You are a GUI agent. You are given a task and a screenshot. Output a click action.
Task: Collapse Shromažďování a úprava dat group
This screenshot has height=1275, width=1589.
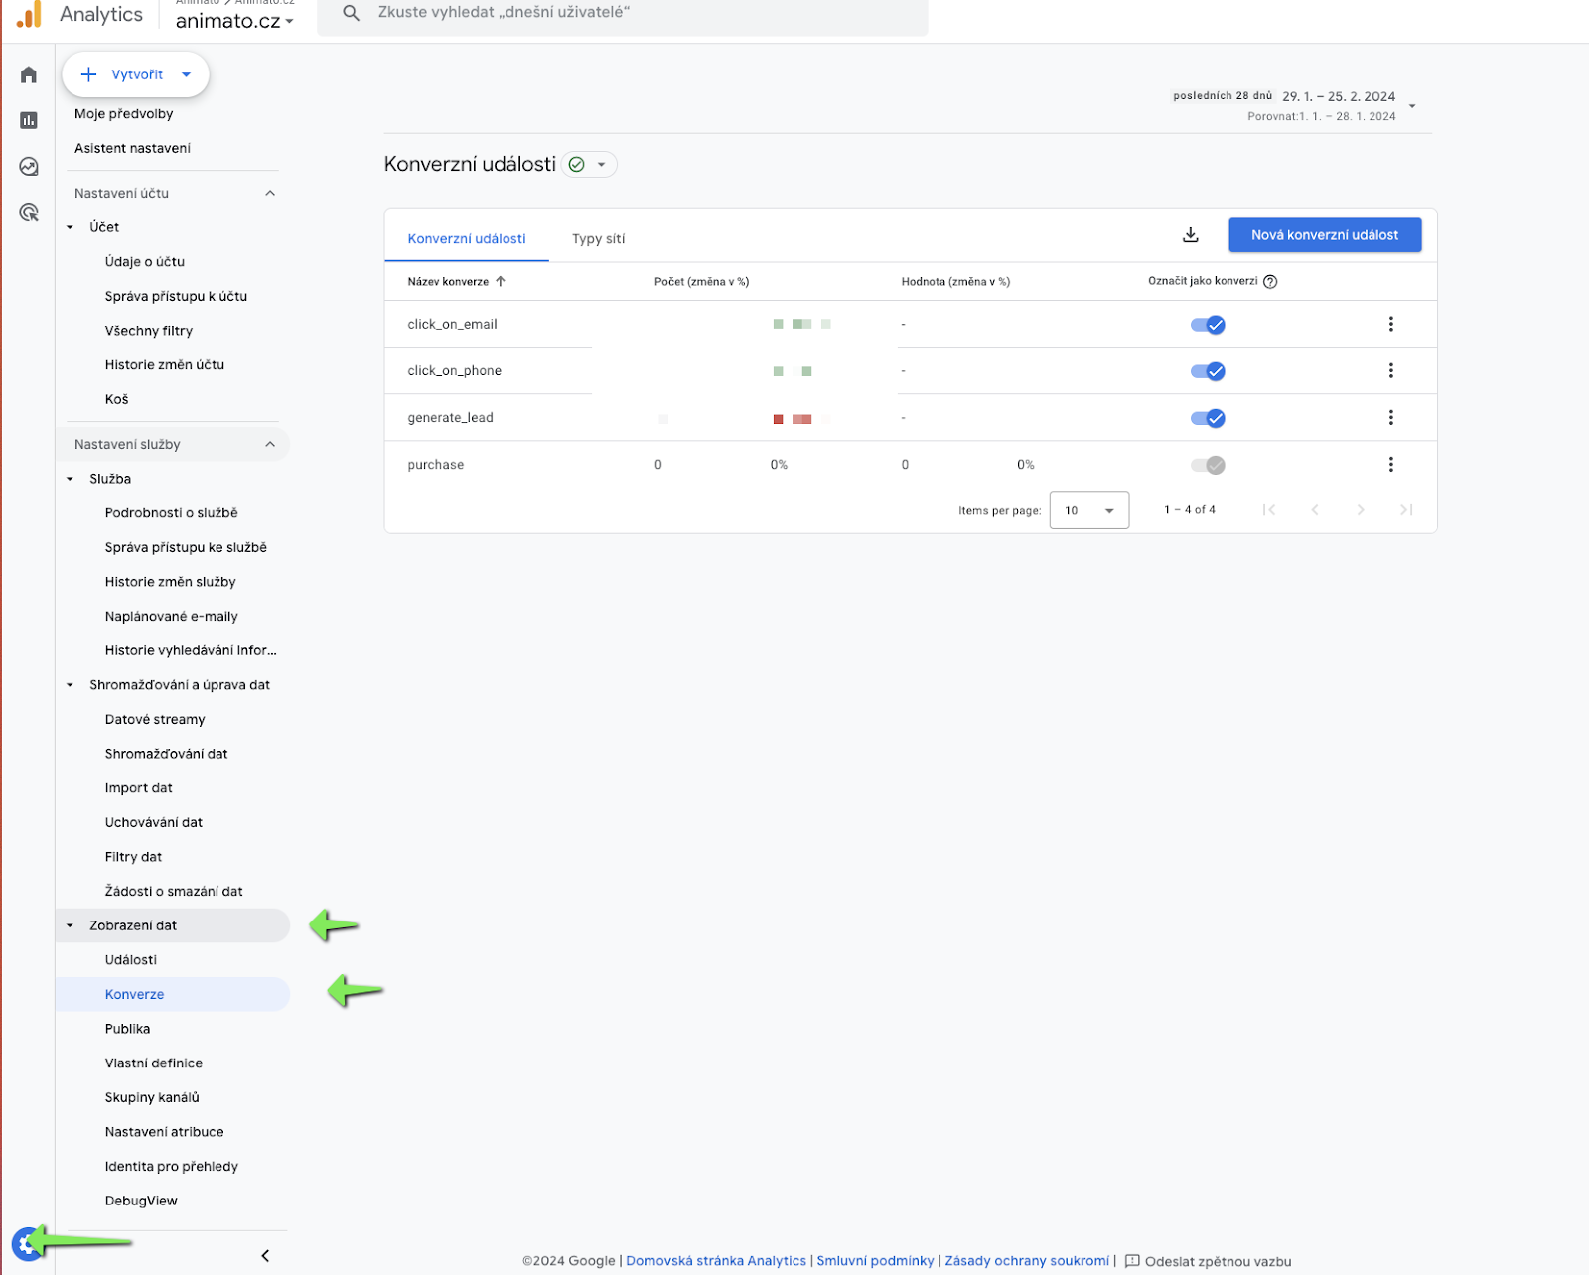[x=71, y=685]
